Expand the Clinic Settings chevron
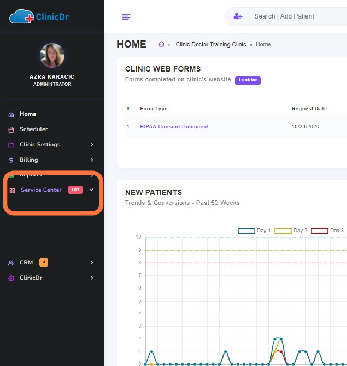The height and width of the screenshot is (366, 347). point(92,144)
